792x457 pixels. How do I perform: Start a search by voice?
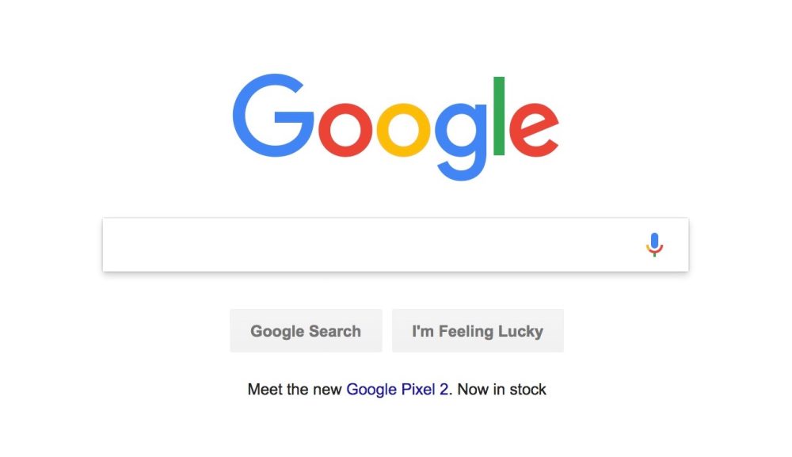[x=654, y=245]
